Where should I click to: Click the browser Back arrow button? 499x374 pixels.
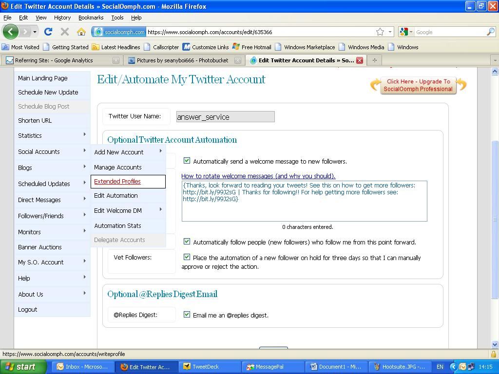click(x=11, y=32)
